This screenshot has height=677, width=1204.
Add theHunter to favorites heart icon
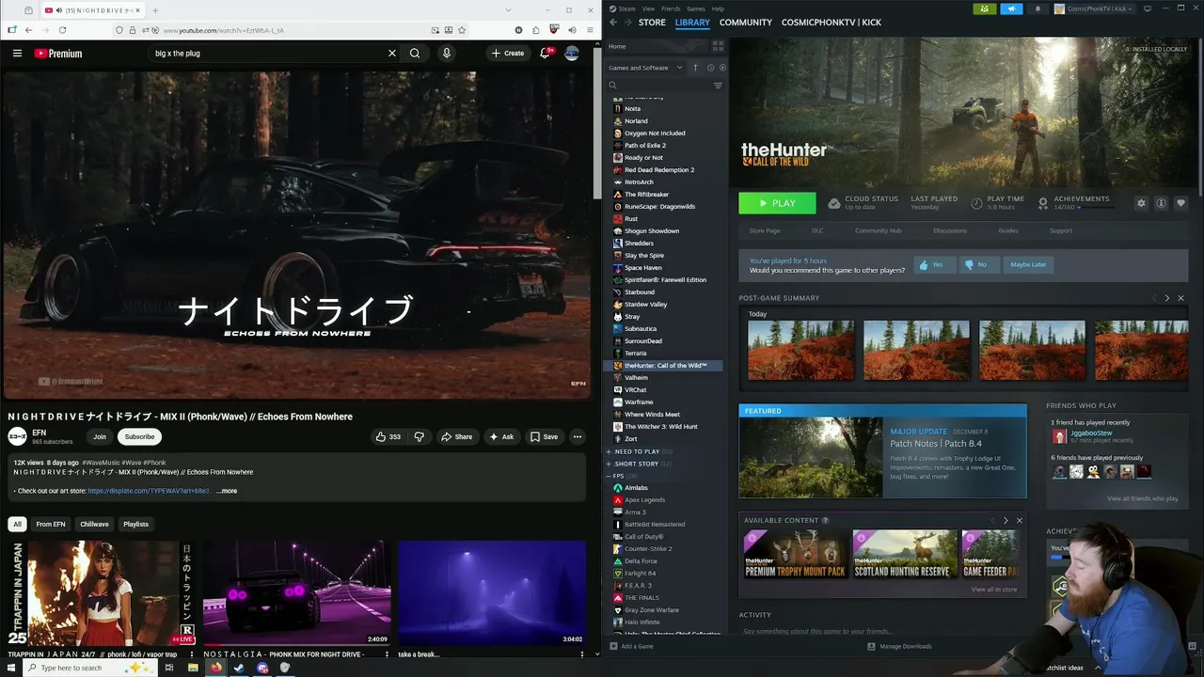[x=1181, y=203]
